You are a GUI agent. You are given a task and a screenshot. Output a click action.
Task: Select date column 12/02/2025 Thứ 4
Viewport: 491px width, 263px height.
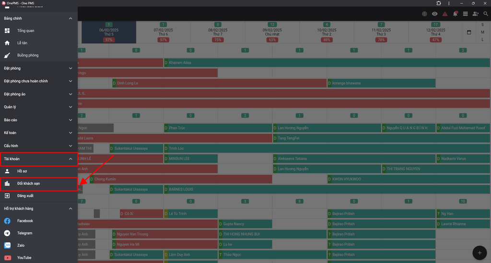click(x=435, y=32)
